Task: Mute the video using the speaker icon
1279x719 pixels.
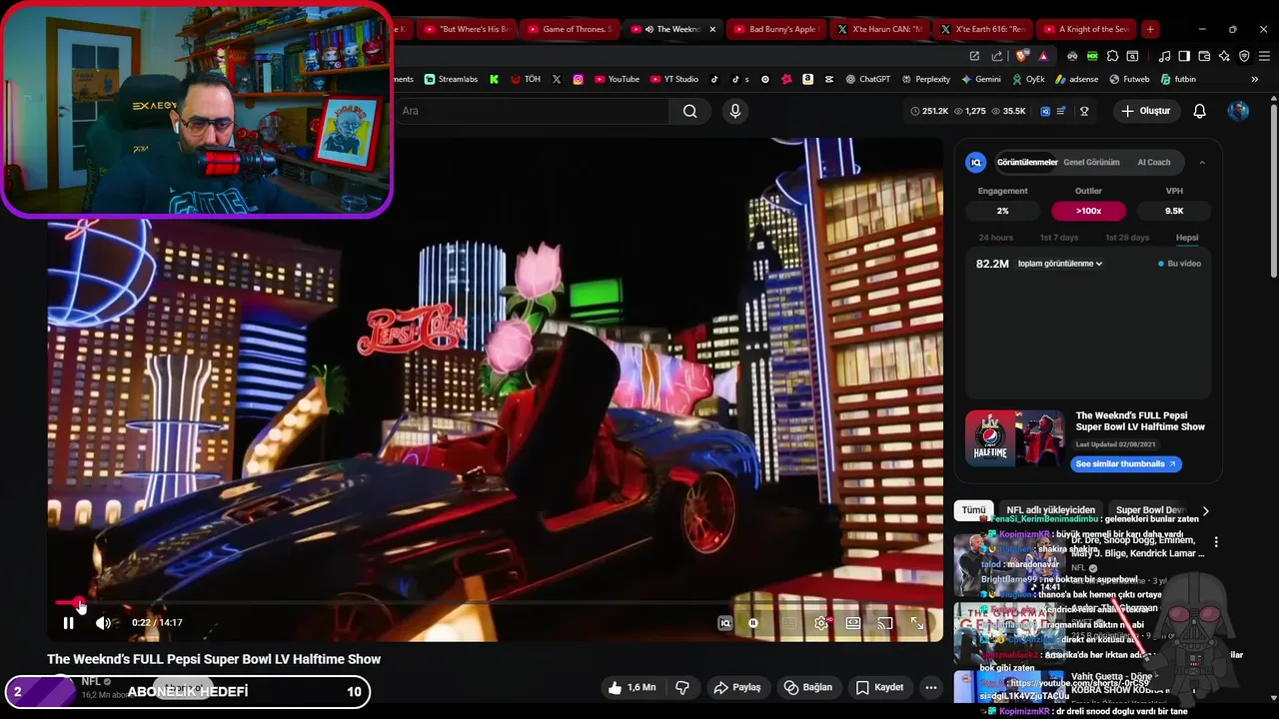Action: (103, 623)
